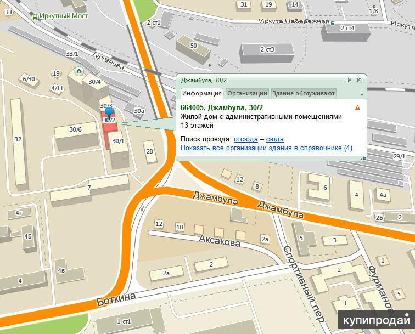The width and height of the screenshot is (415, 334).
Task: Switch to the Информация tab
Action: [201, 93]
